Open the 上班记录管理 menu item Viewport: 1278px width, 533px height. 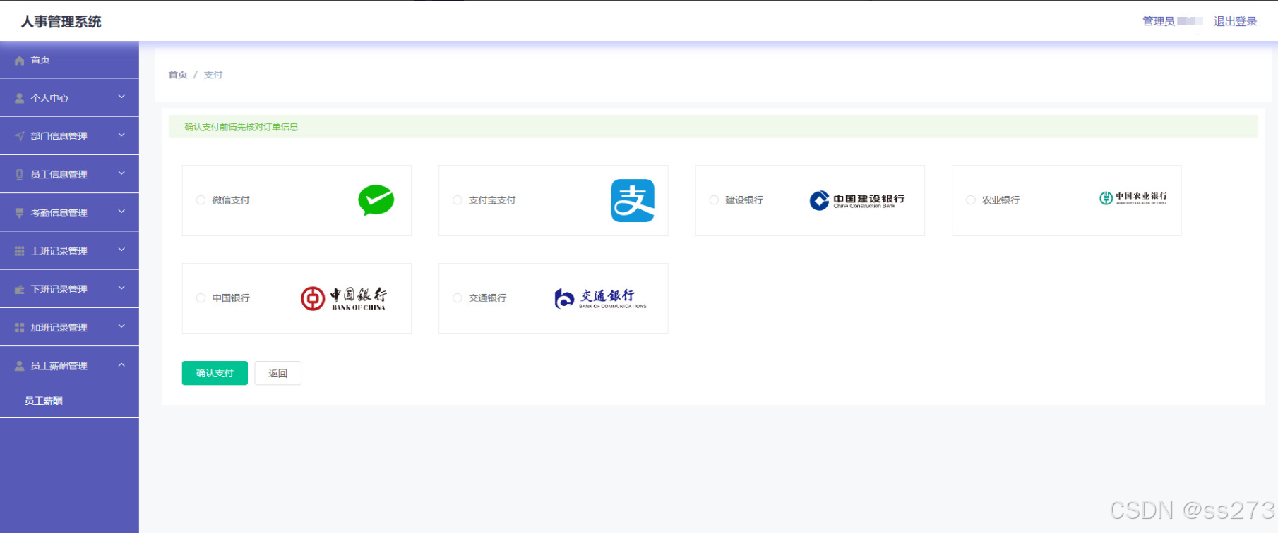(69, 251)
